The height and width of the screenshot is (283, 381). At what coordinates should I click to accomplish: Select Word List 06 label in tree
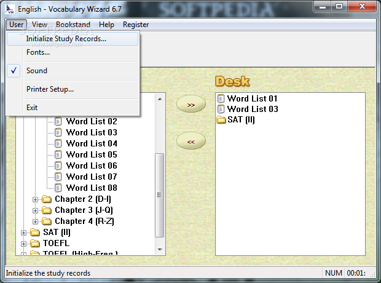point(92,165)
